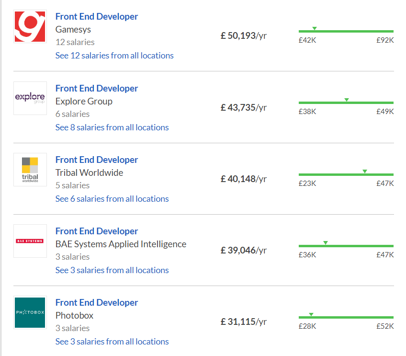Select the £ 40,148/yr salary figure

243,179
